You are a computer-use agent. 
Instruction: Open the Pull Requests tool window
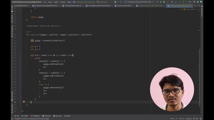point(12,31)
